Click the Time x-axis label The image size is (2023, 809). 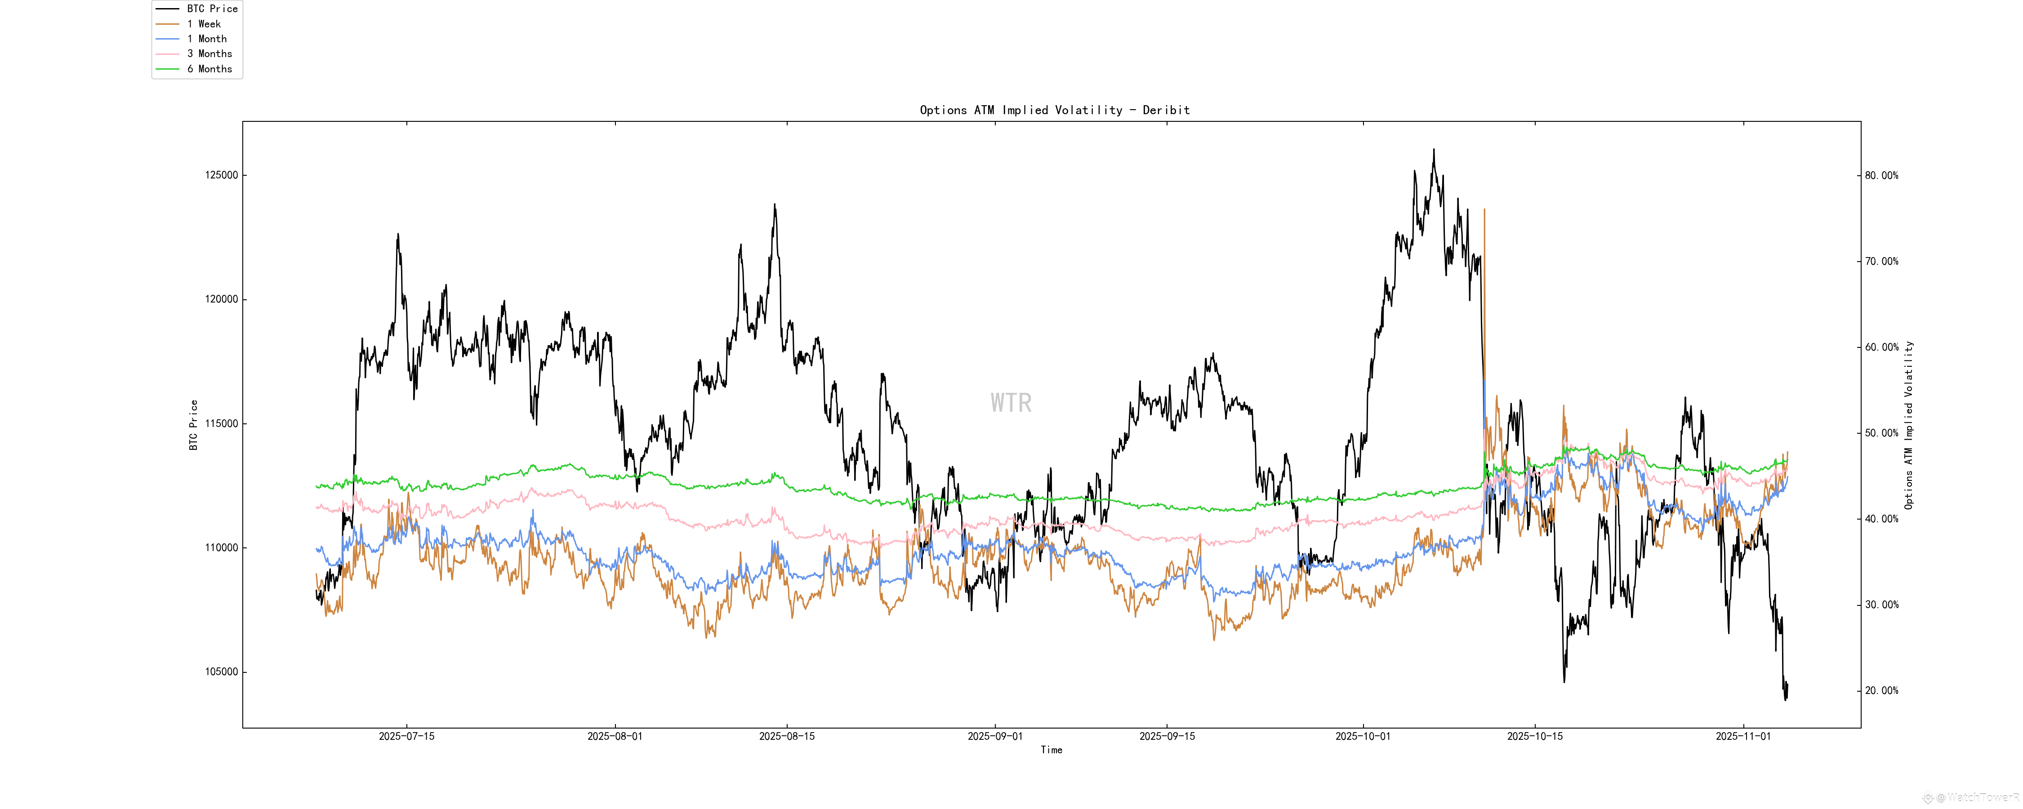pyautogui.click(x=1051, y=750)
